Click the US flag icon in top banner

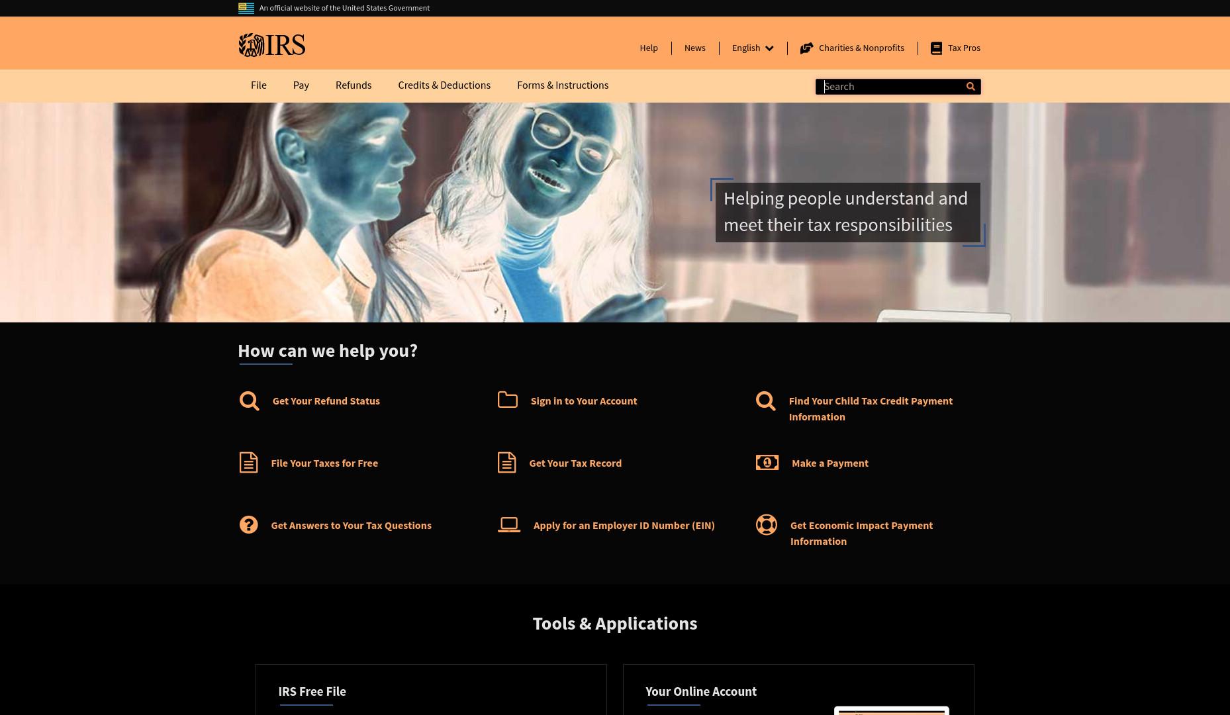(246, 8)
